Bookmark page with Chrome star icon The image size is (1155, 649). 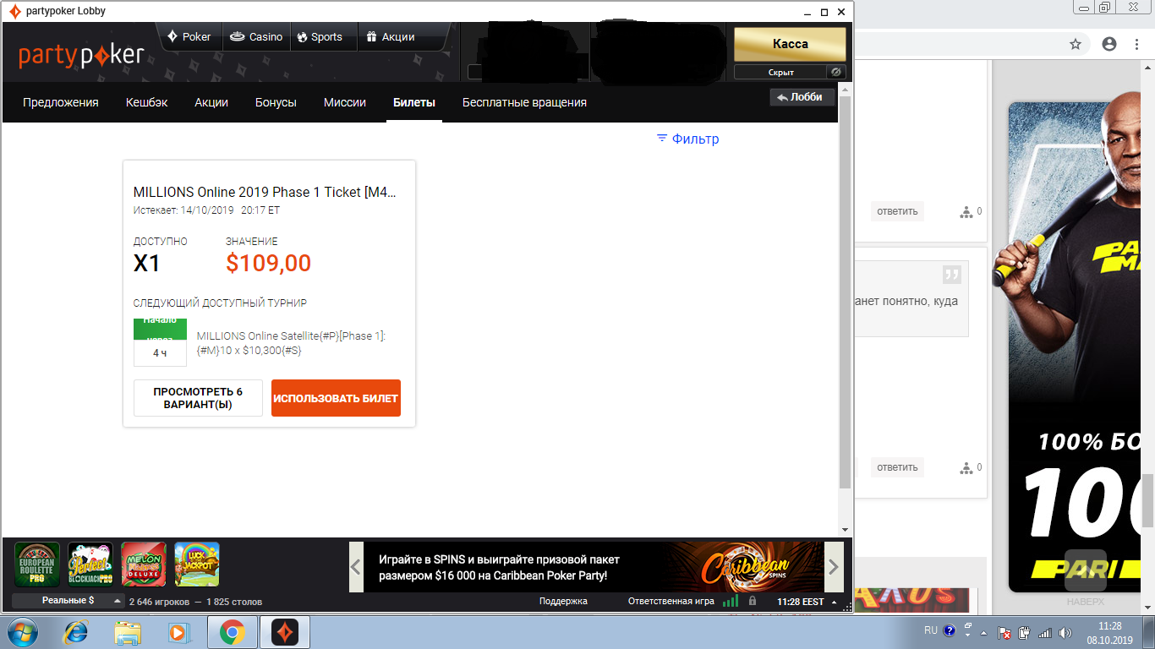tap(1076, 44)
